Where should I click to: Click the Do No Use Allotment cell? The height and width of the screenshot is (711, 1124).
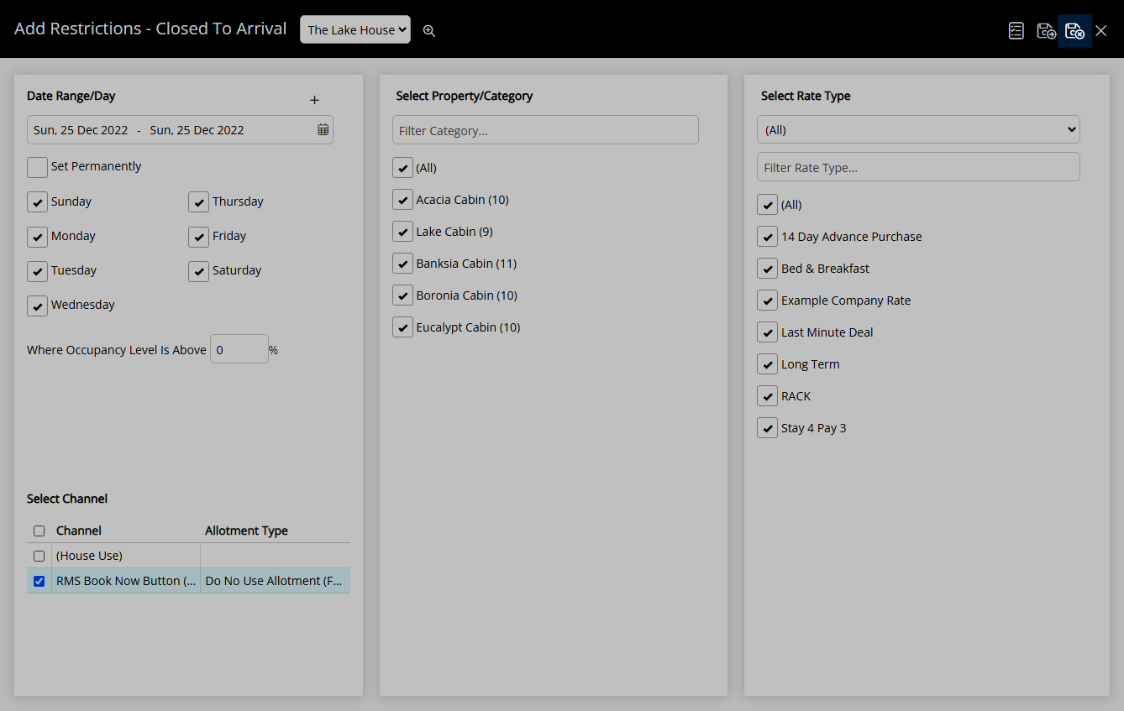coord(275,581)
